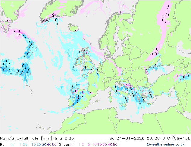Select the rain legend value 10
191x147 pixels.
tap(34, 145)
